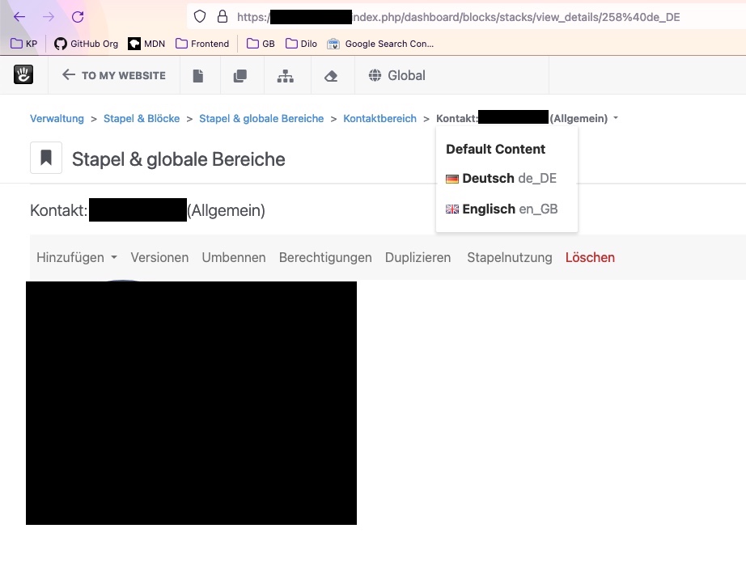The height and width of the screenshot is (575, 746).
Task: Expand the Kontakt language selector caret in breadcrumb
Action: pos(616,118)
